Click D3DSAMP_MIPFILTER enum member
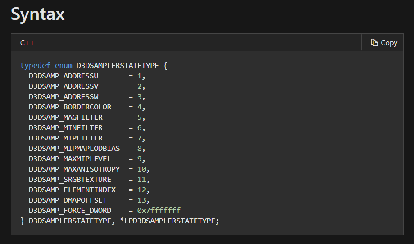This screenshot has height=244, width=414. coord(66,138)
